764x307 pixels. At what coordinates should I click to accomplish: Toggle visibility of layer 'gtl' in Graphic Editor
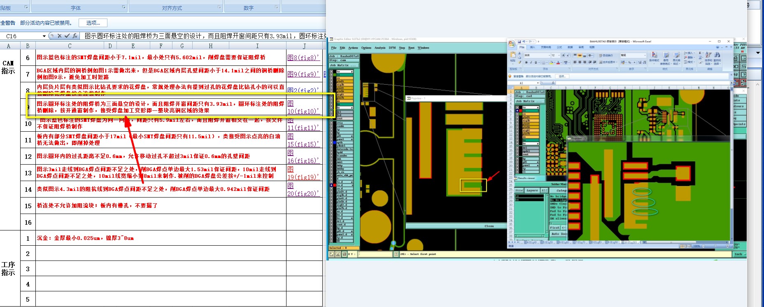point(331,136)
